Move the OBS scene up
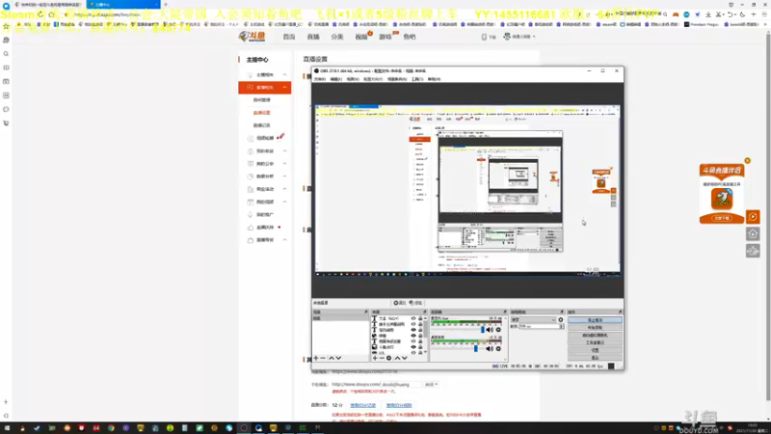 (x=332, y=358)
